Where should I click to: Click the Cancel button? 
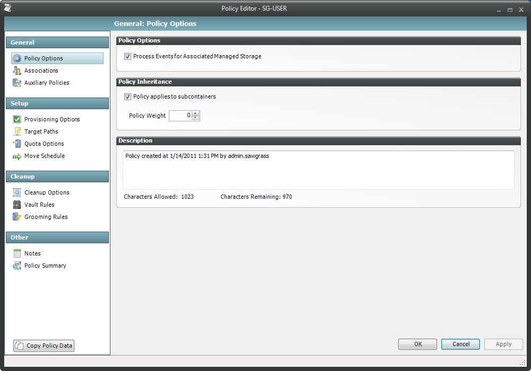460,344
